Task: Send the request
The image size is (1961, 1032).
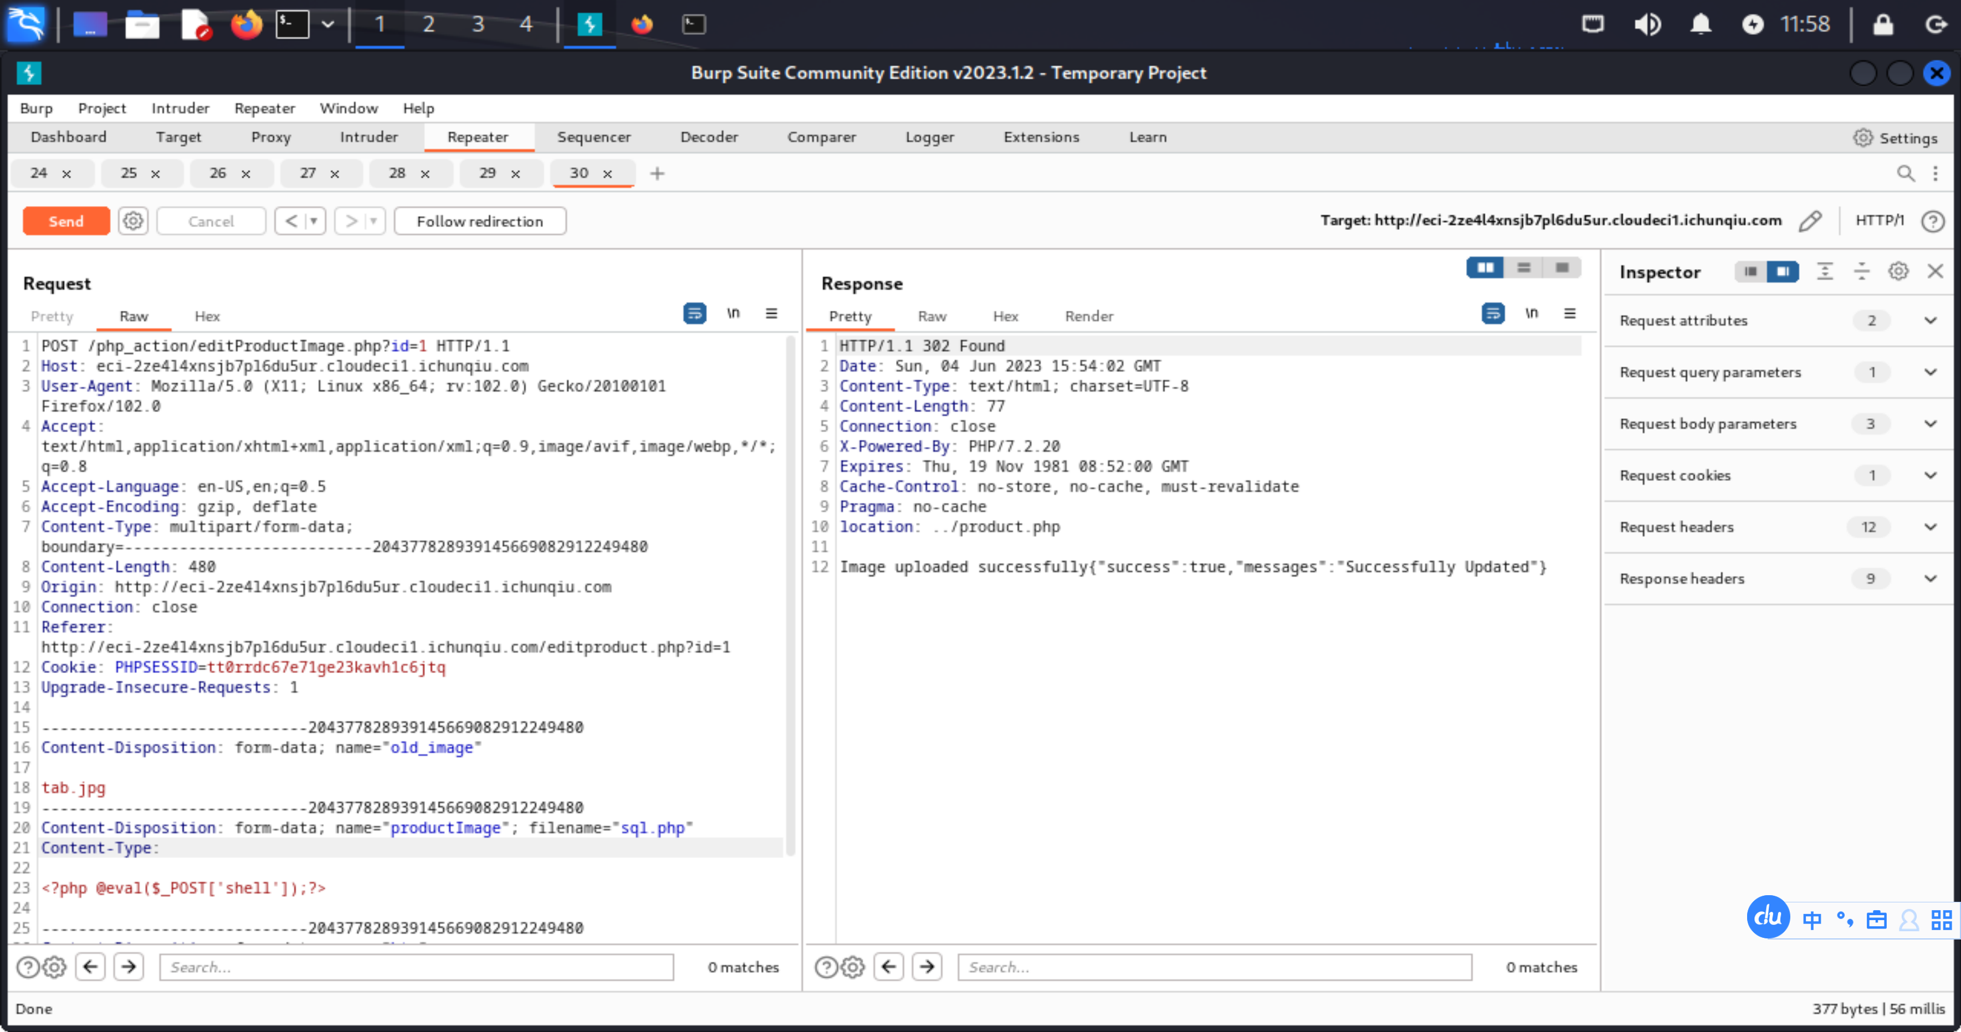Action: [x=66, y=220]
